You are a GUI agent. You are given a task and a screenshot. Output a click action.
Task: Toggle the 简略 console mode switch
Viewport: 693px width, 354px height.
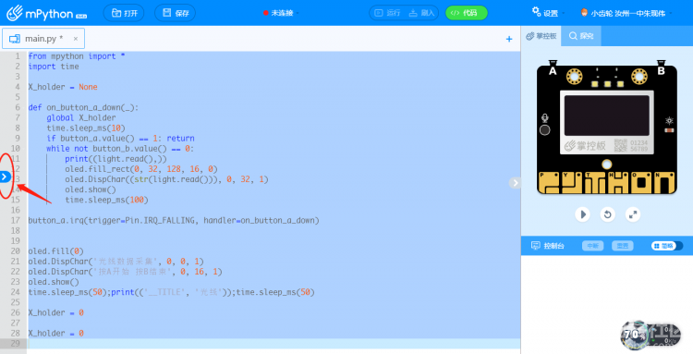pyautogui.click(x=666, y=246)
